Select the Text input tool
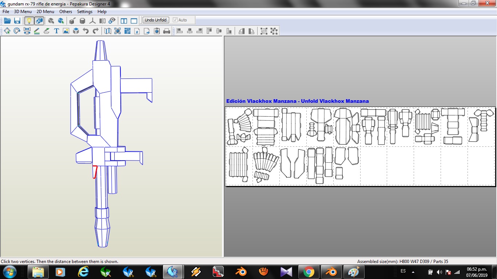 (56, 31)
